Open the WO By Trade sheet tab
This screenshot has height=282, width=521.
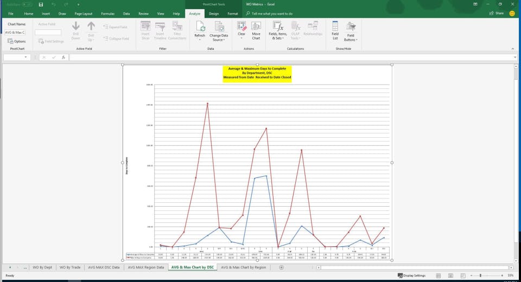[x=70, y=267]
